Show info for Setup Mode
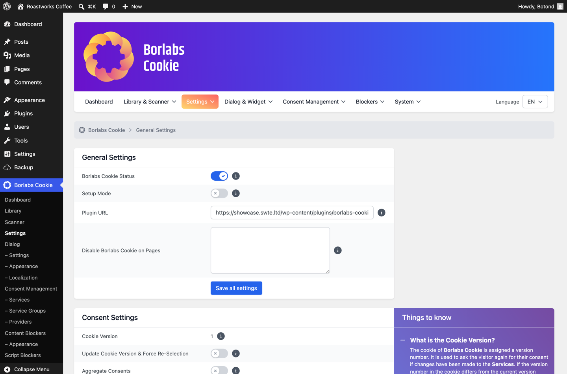The width and height of the screenshot is (567, 374). point(236,193)
